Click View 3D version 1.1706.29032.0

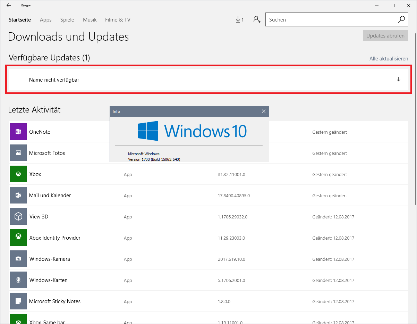(x=232, y=217)
